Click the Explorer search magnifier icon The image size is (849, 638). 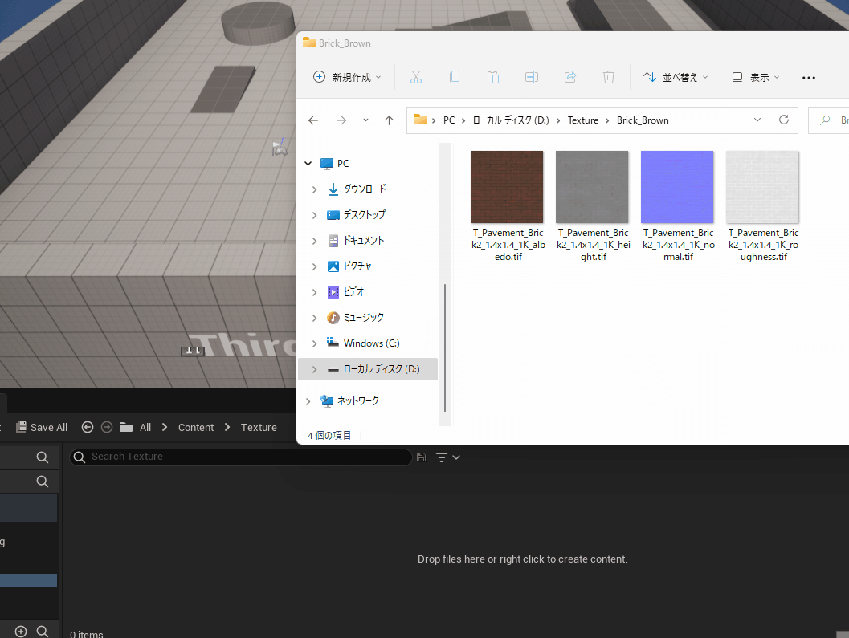pos(825,120)
